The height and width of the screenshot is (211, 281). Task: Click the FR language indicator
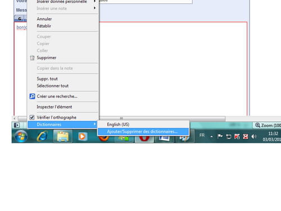click(202, 136)
